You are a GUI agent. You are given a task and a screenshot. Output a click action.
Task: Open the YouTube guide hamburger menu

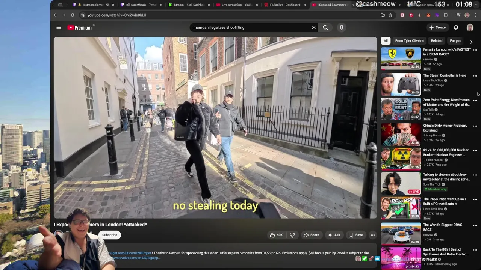pos(59,27)
